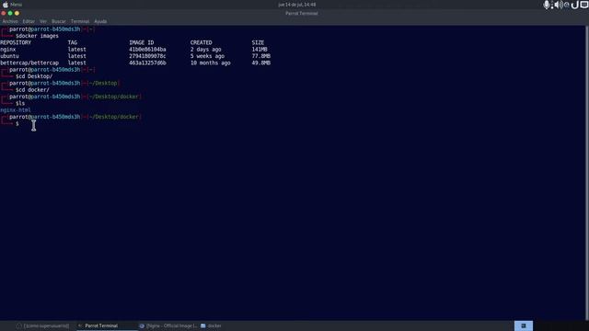The height and width of the screenshot is (331, 589).
Task: Click the 141MB size value
Action: click(x=260, y=49)
